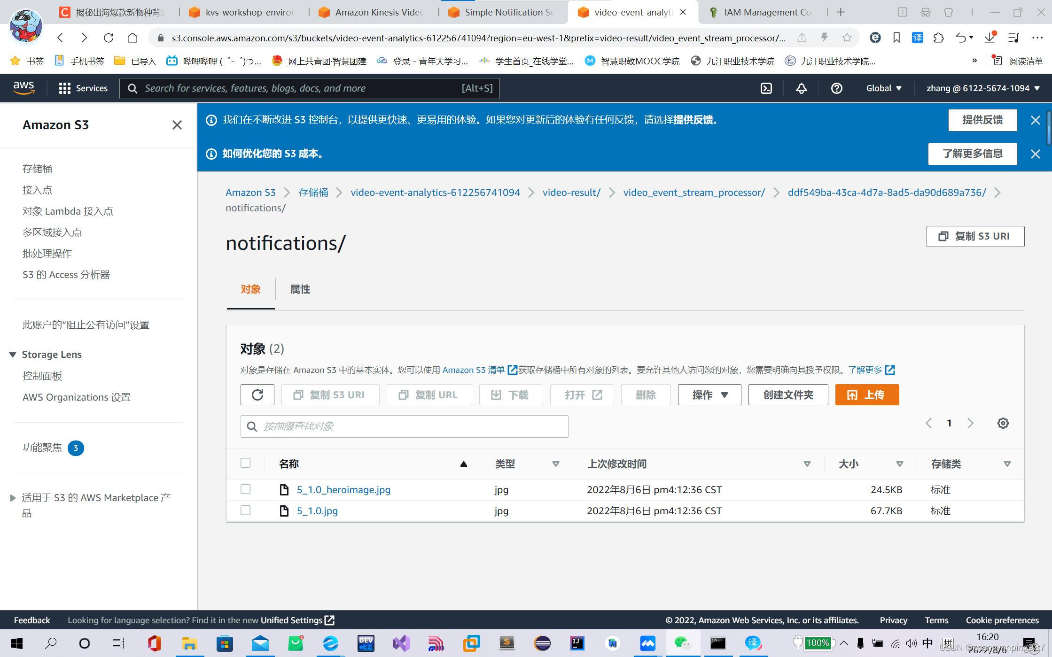Toggle the select-all objects checkbox
The height and width of the screenshot is (657, 1052).
(x=245, y=463)
